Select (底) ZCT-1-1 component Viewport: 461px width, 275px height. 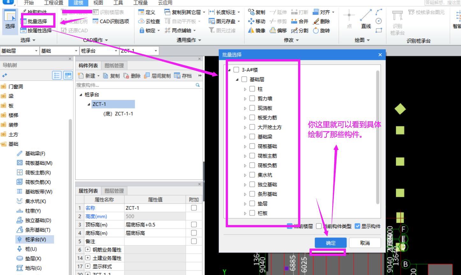(118, 114)
